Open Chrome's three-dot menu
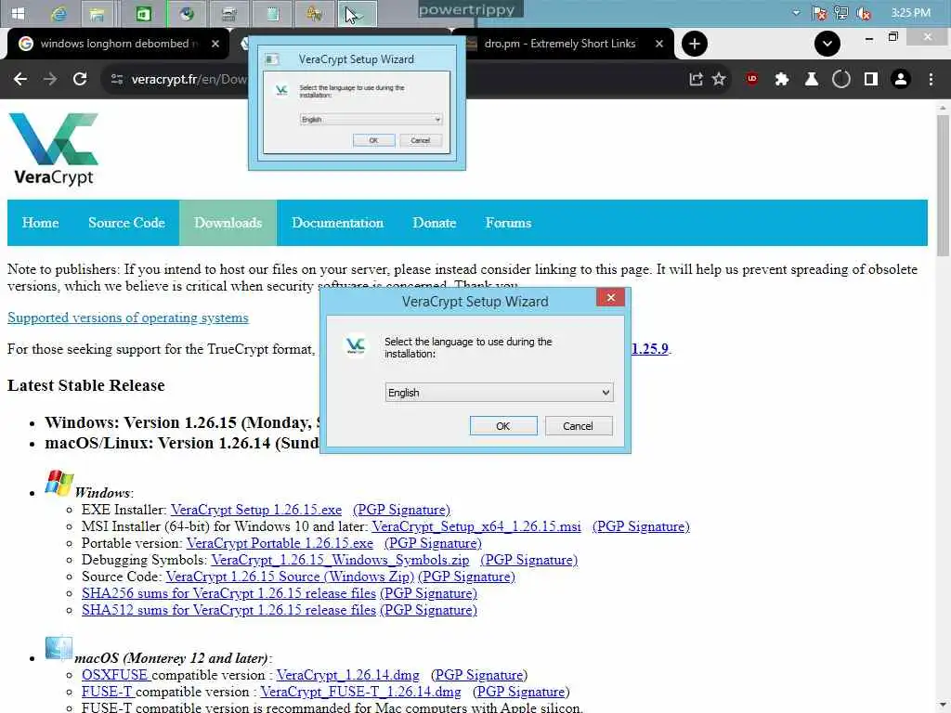 pyautogui.click(x=931, y=79)
